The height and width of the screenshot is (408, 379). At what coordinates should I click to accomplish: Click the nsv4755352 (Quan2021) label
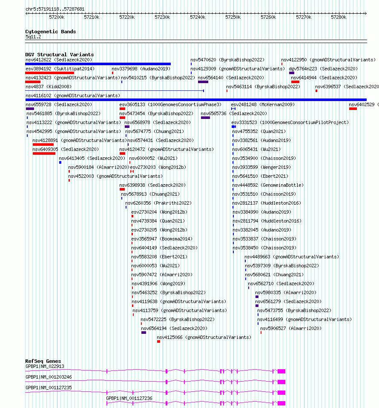pos(259,132)
